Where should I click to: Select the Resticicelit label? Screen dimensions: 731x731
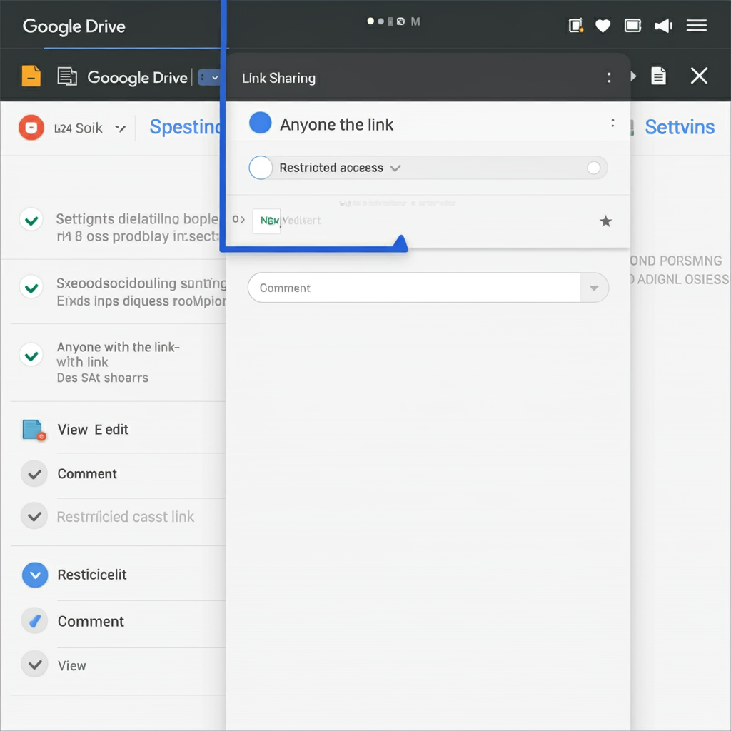point(92,575)
